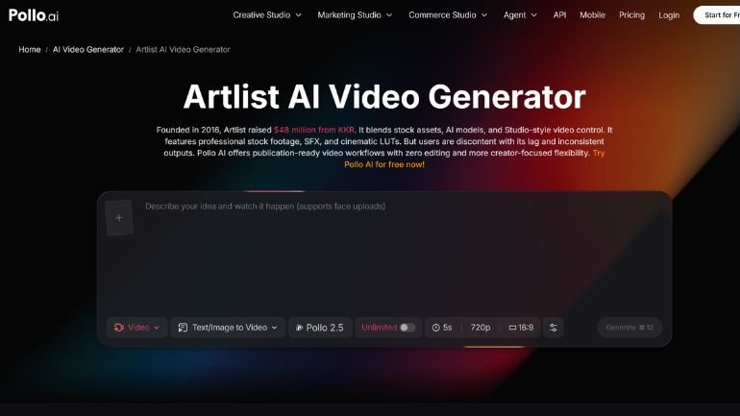Click the Pollo.ai logo
740x416 pixels.
coord(34,15)
